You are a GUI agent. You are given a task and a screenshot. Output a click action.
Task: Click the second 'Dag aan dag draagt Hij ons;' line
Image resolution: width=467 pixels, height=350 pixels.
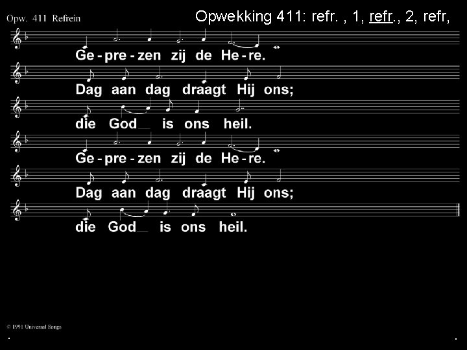(x=184, y=193)
